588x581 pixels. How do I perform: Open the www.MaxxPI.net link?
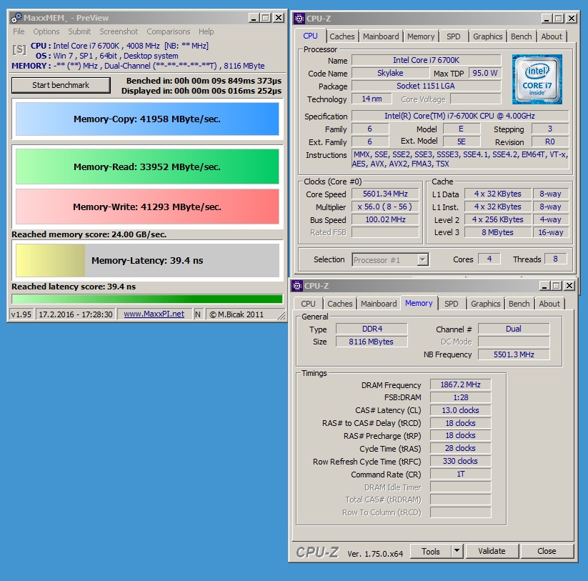(154, 314)
